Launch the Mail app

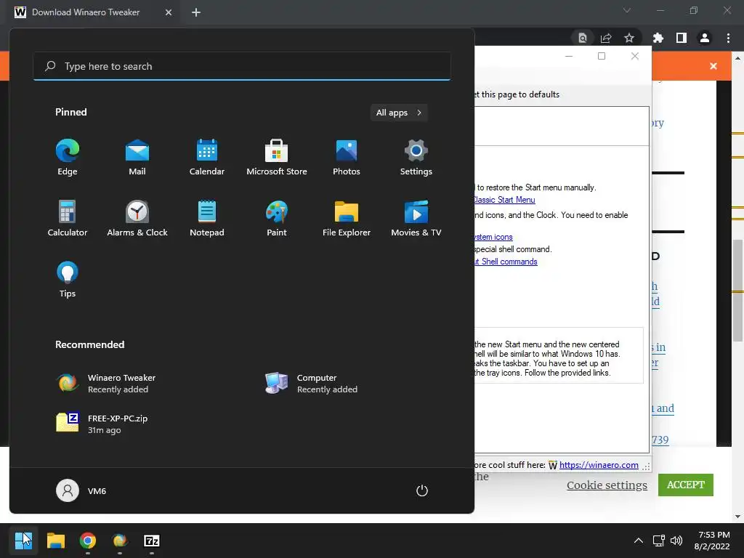tap(137, 158)
